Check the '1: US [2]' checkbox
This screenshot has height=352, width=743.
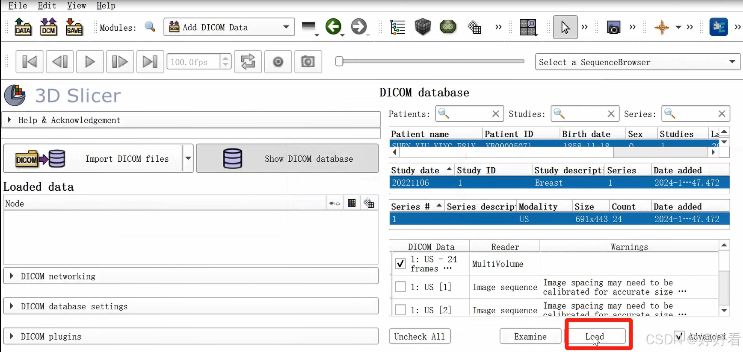(400, 310)
